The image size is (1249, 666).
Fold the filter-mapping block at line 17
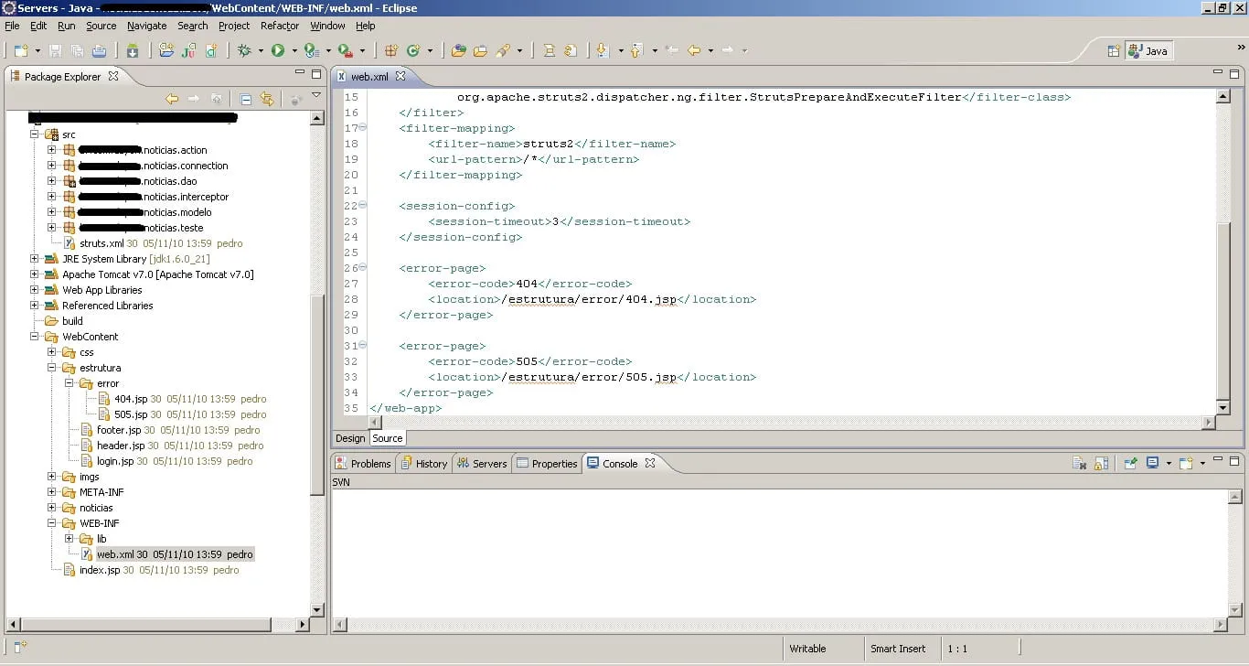[x=363, y=128]
